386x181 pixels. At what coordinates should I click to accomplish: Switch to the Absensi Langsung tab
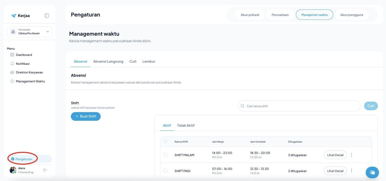108,61
